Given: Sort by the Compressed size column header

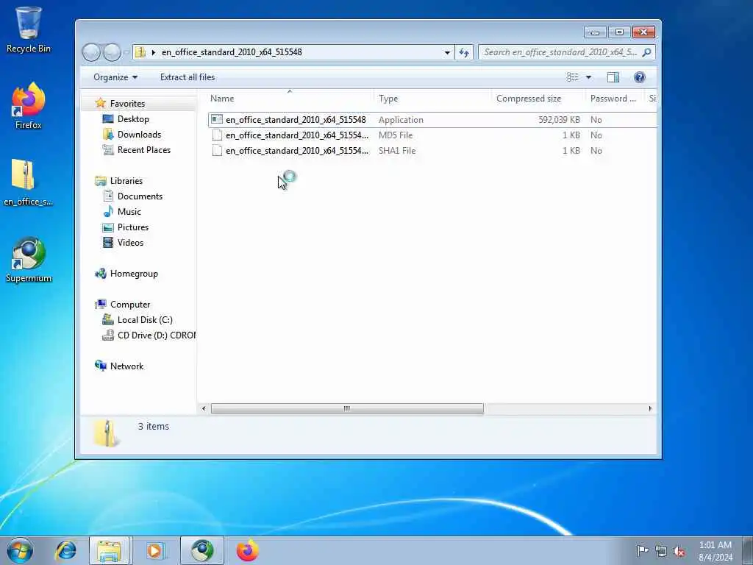Looking at the screenshot, I should pos(538,99).
